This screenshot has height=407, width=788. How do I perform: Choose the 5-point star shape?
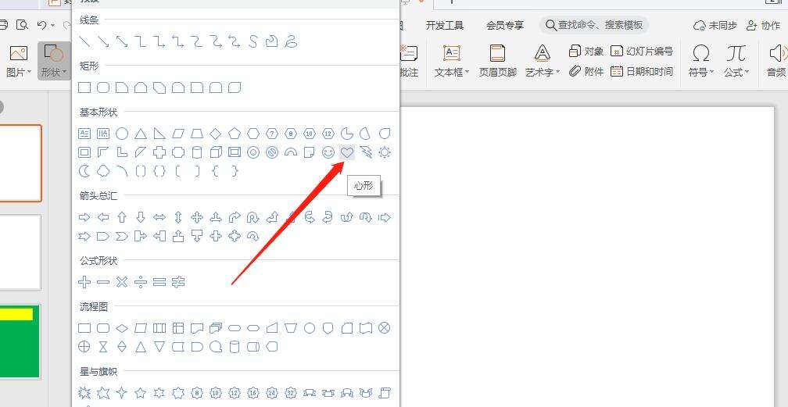(x=141, y=392)
